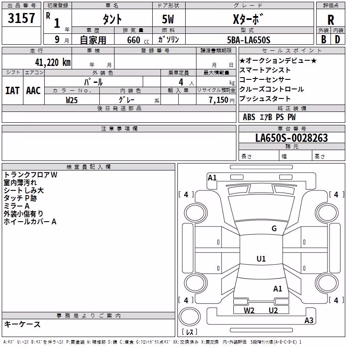347x347 pixels.
Task: Select the exterior color パール
Action: [x=93, y=82]
